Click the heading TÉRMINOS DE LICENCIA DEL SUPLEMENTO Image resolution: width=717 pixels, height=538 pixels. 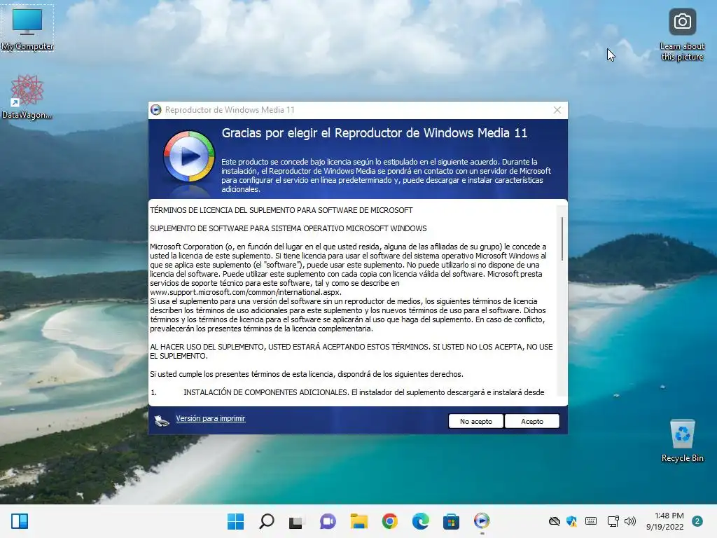tap(281, 210)
